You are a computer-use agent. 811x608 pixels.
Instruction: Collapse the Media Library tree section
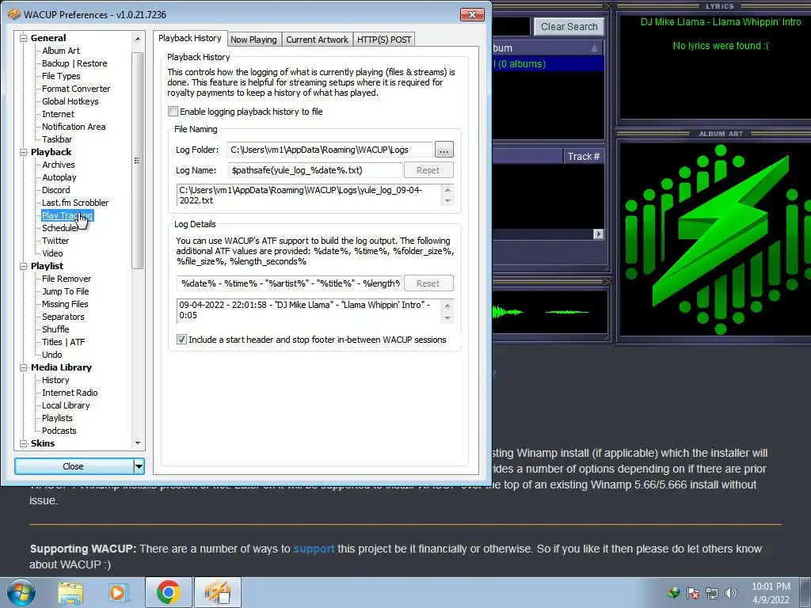(x=23, y=367)
